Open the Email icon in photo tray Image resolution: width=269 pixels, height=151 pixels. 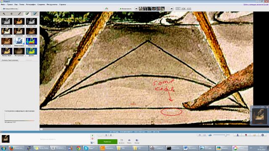(121, 141)
